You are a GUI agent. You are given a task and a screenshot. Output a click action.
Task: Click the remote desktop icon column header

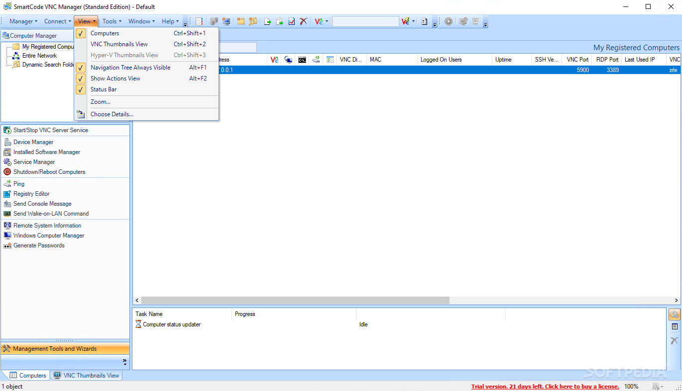point(288,60)
